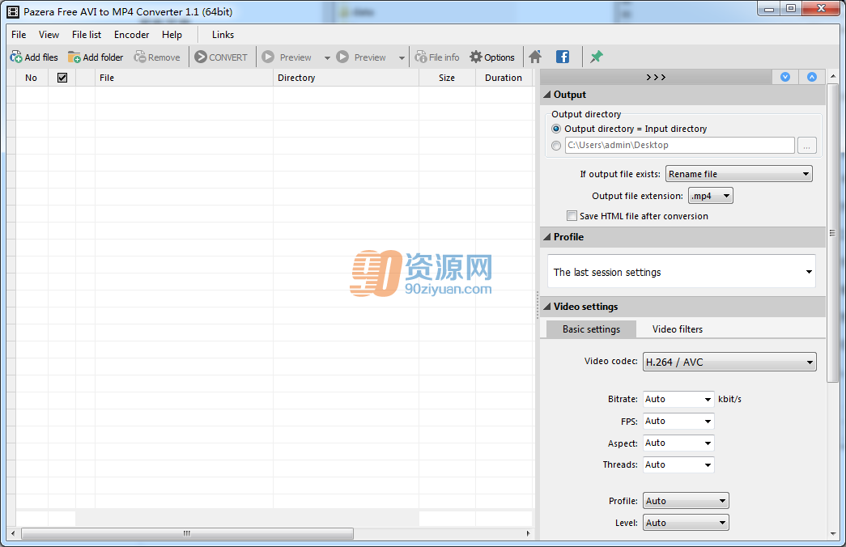Image resolution: width=846 pixels, height=547 pixels.
Task: Click the horizontal scrollbar thumb of file list
Action: pos(187,533)
